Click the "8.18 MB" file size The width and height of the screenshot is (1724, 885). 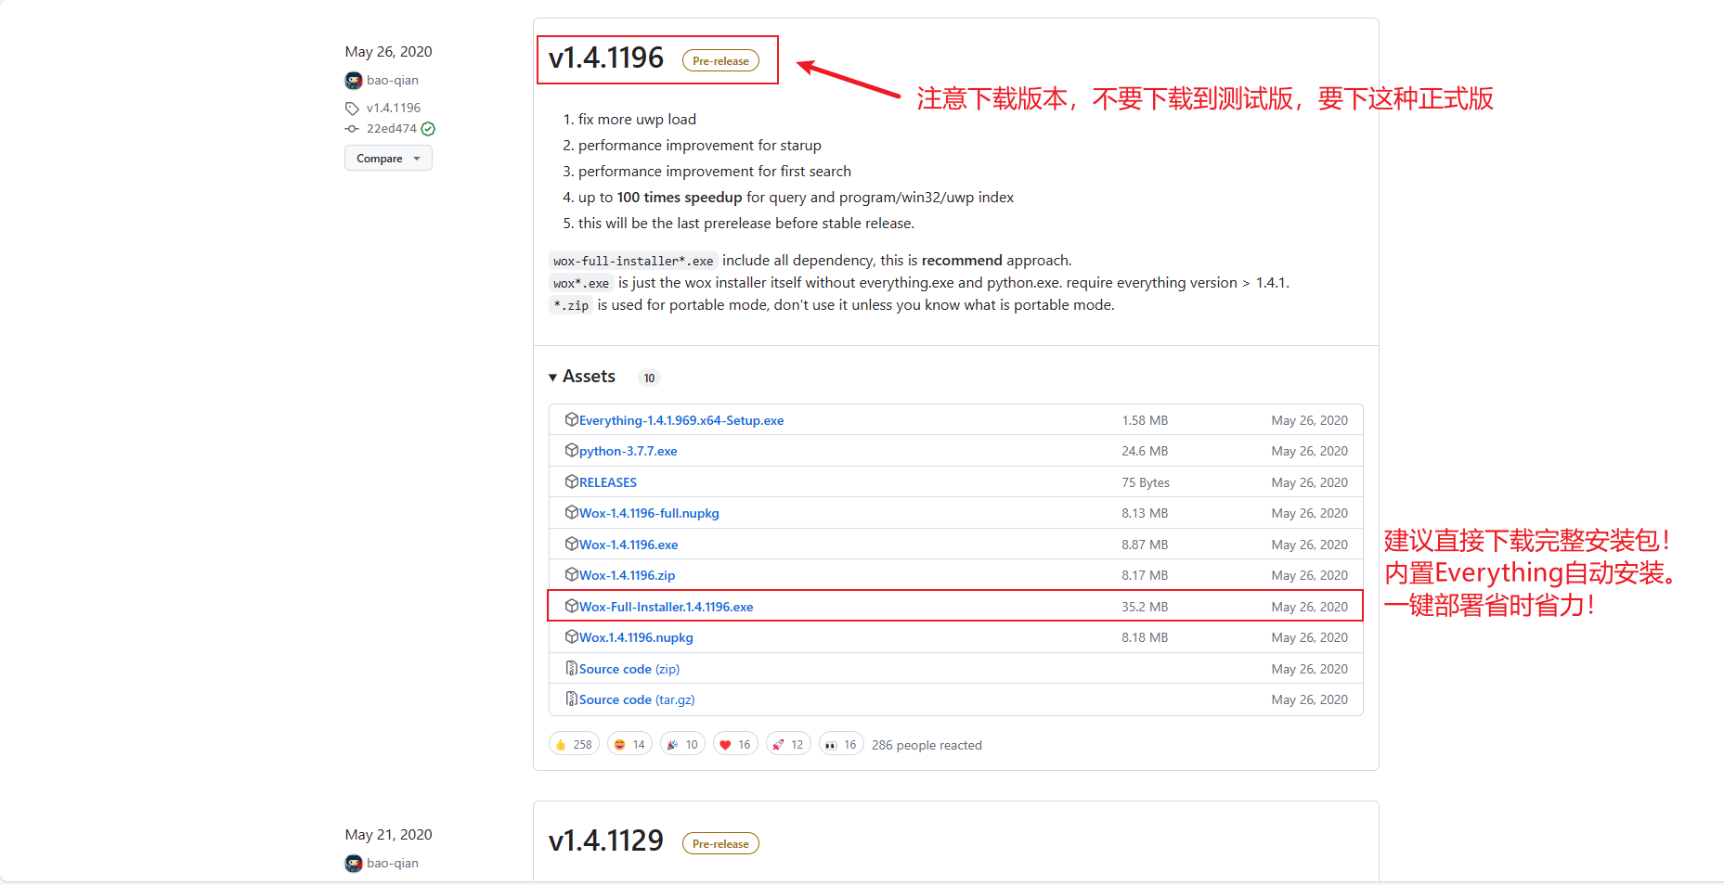tap(1145, 637)
